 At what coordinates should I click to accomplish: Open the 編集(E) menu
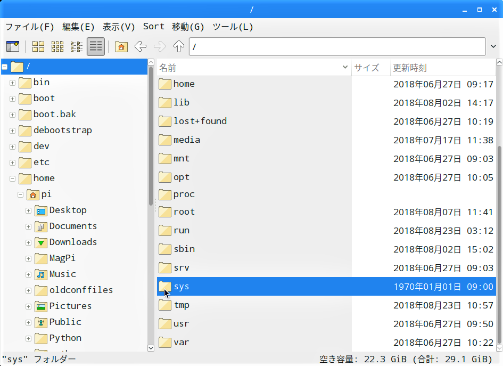[78, 27]
